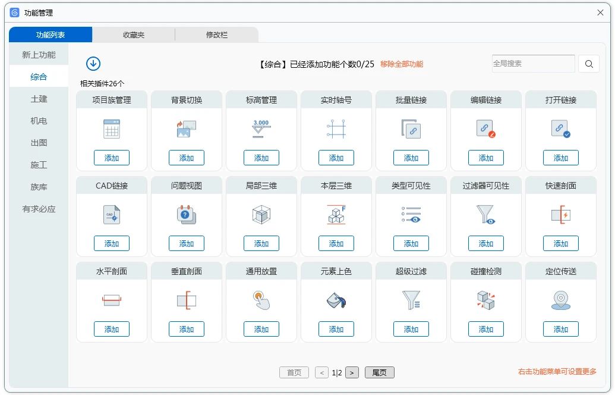Select 有求必应 in the sidebar
Image resolution: width=615 pixels, height=395 pixels.
tap(39, 209)
